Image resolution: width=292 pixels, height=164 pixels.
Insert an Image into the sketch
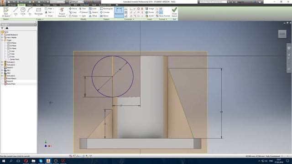[x=150, y=9]
